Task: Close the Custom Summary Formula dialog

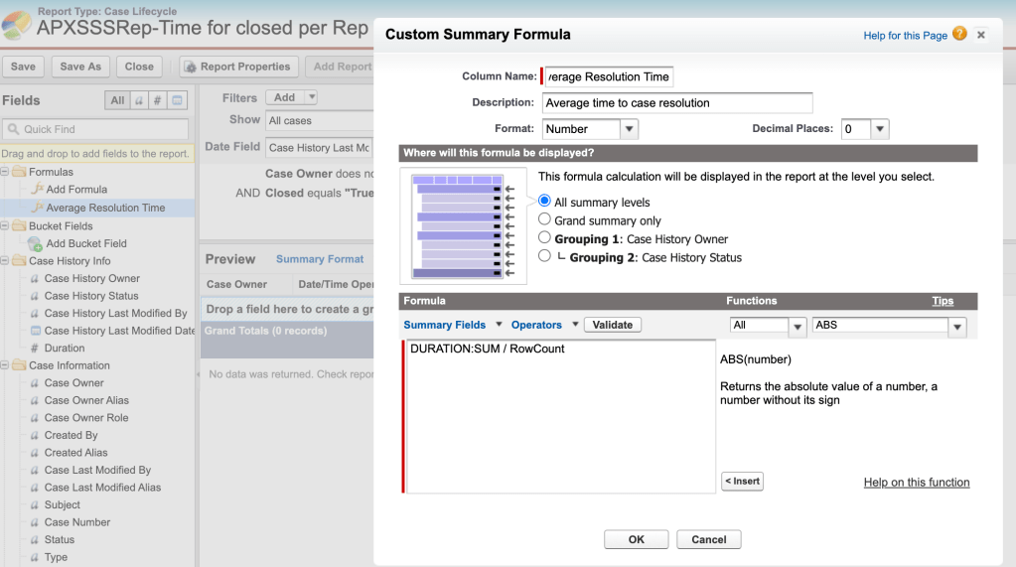Action: pos(981,35)
